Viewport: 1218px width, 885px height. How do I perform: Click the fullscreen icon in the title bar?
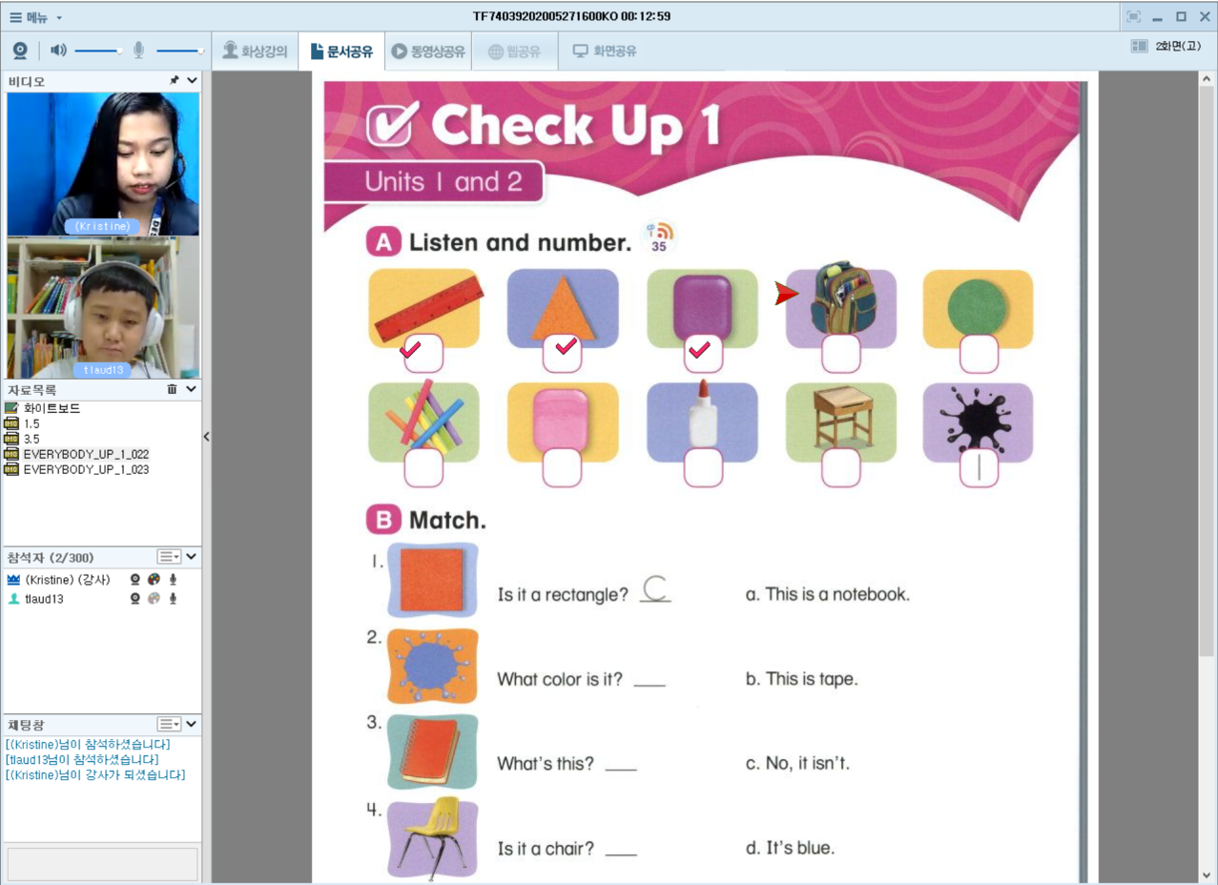click(1133, 16)
